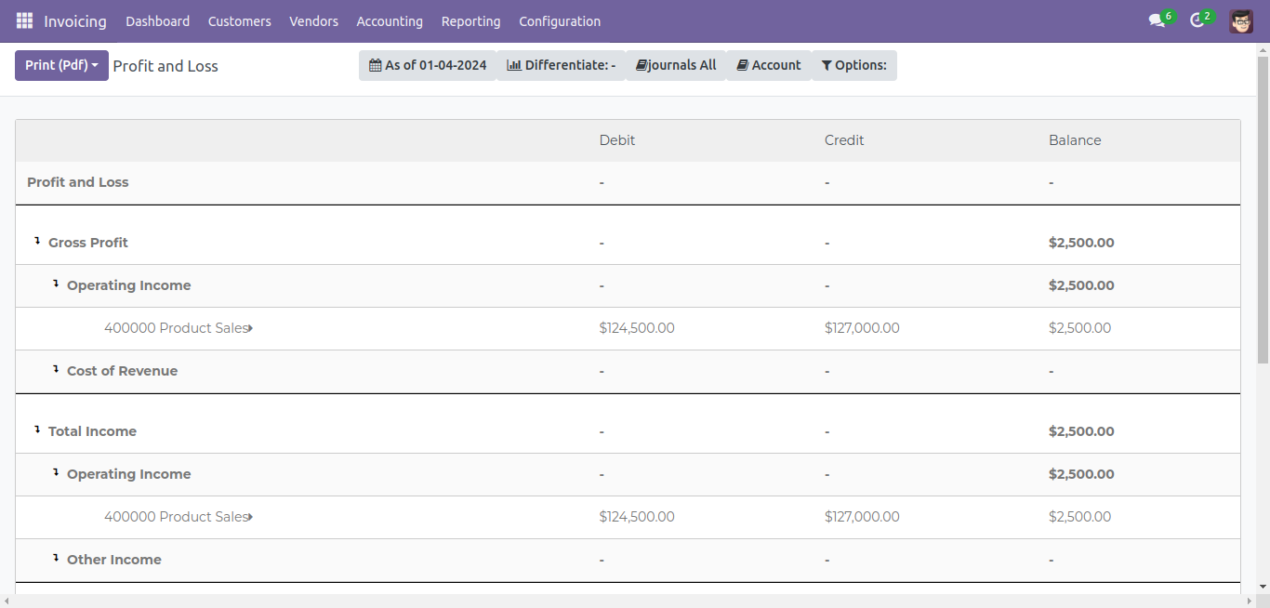Collapse the Total Income section
This screenshot has width=1270, height=608.
tap(38, 430)
